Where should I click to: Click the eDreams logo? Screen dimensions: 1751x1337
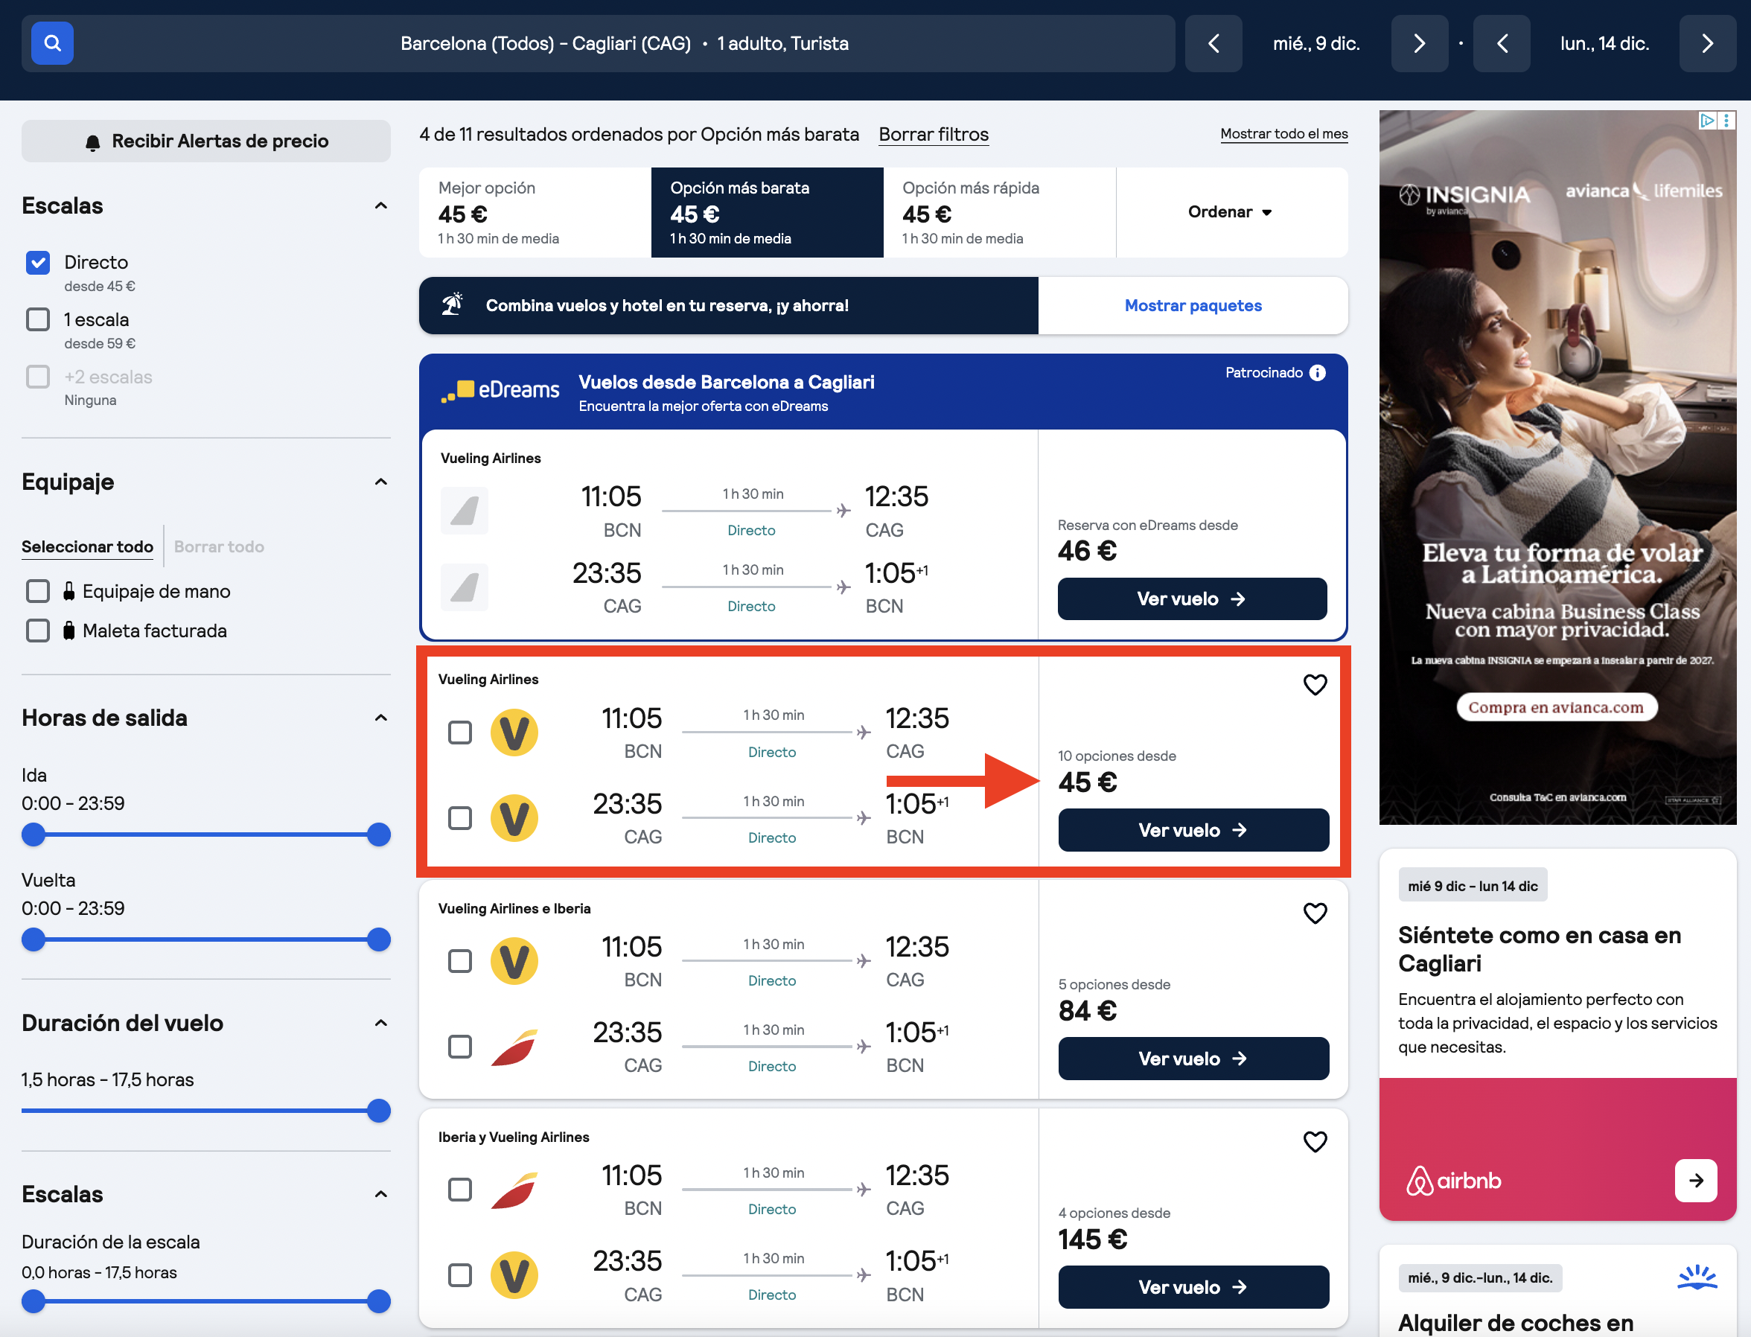click(500, 390)
